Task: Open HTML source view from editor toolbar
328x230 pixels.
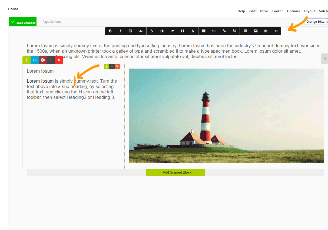Action: pos(276,31)
